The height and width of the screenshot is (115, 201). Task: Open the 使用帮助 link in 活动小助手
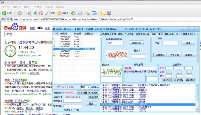pyautogui.click(x=95, y=87)
